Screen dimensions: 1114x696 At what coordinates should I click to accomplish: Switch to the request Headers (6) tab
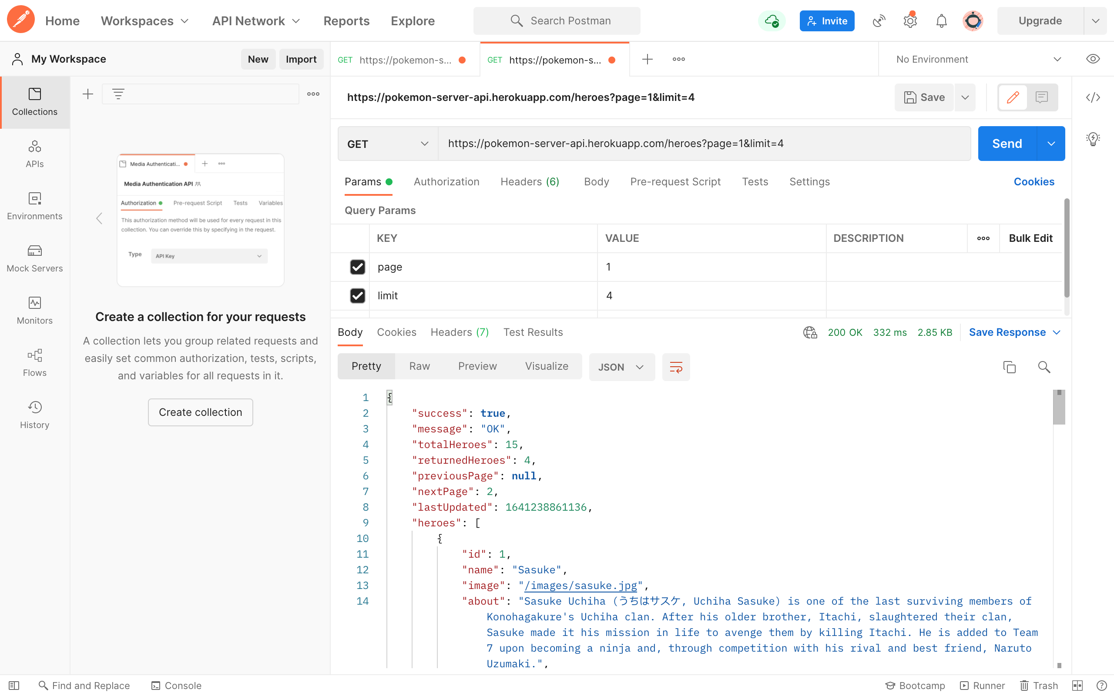[530, 182]
